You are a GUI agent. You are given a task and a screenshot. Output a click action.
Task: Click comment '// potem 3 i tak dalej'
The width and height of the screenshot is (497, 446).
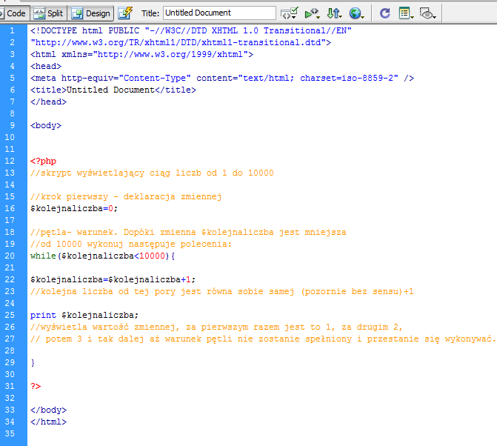click(x=263, y=339)
